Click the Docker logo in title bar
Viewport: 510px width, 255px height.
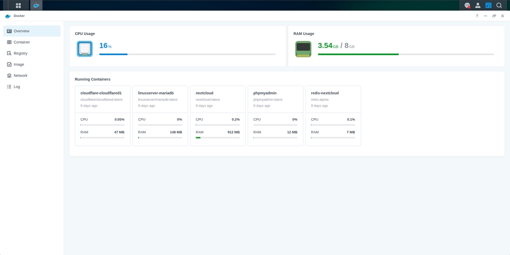(x=8, y=16)
